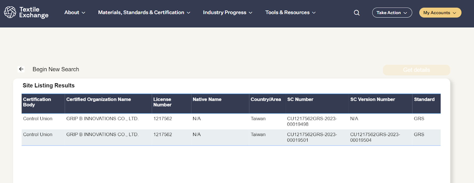Screen dimensions: 474x183
Task: Click Begin New Search link
Action: (x=56, y=69)
